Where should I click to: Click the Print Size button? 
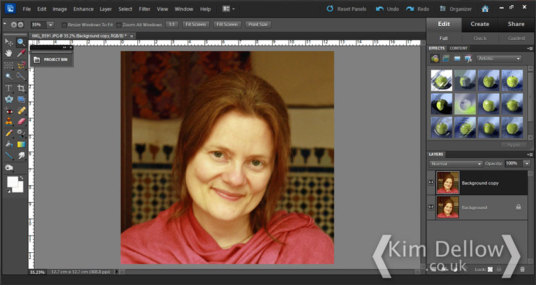click(x=258, y=25)
